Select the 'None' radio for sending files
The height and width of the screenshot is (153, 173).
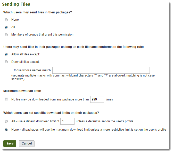coord(6,20)
